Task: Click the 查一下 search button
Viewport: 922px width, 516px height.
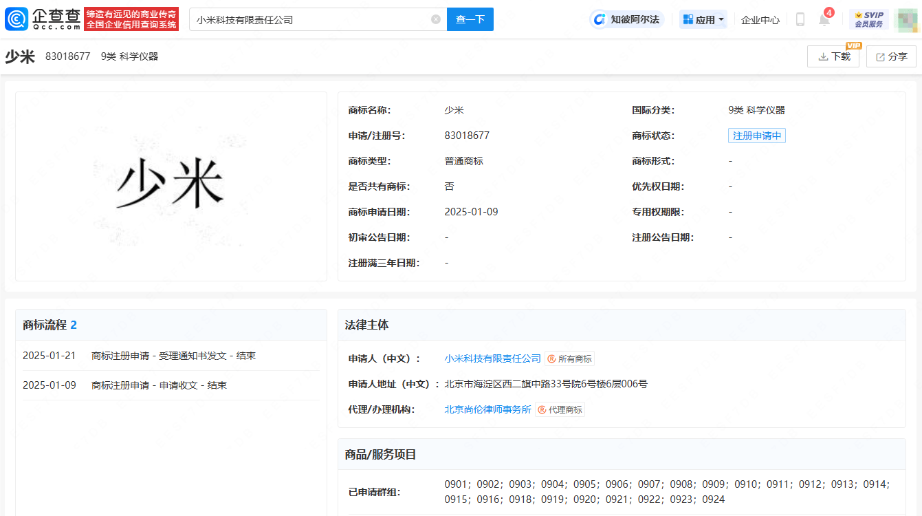Action: coord(470,19)
